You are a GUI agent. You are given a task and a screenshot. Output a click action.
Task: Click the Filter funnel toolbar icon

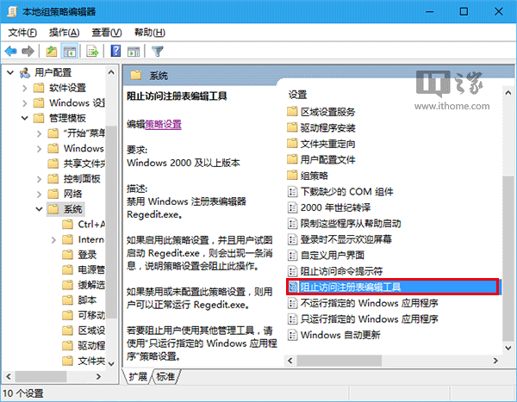click(x=158, y=51)
